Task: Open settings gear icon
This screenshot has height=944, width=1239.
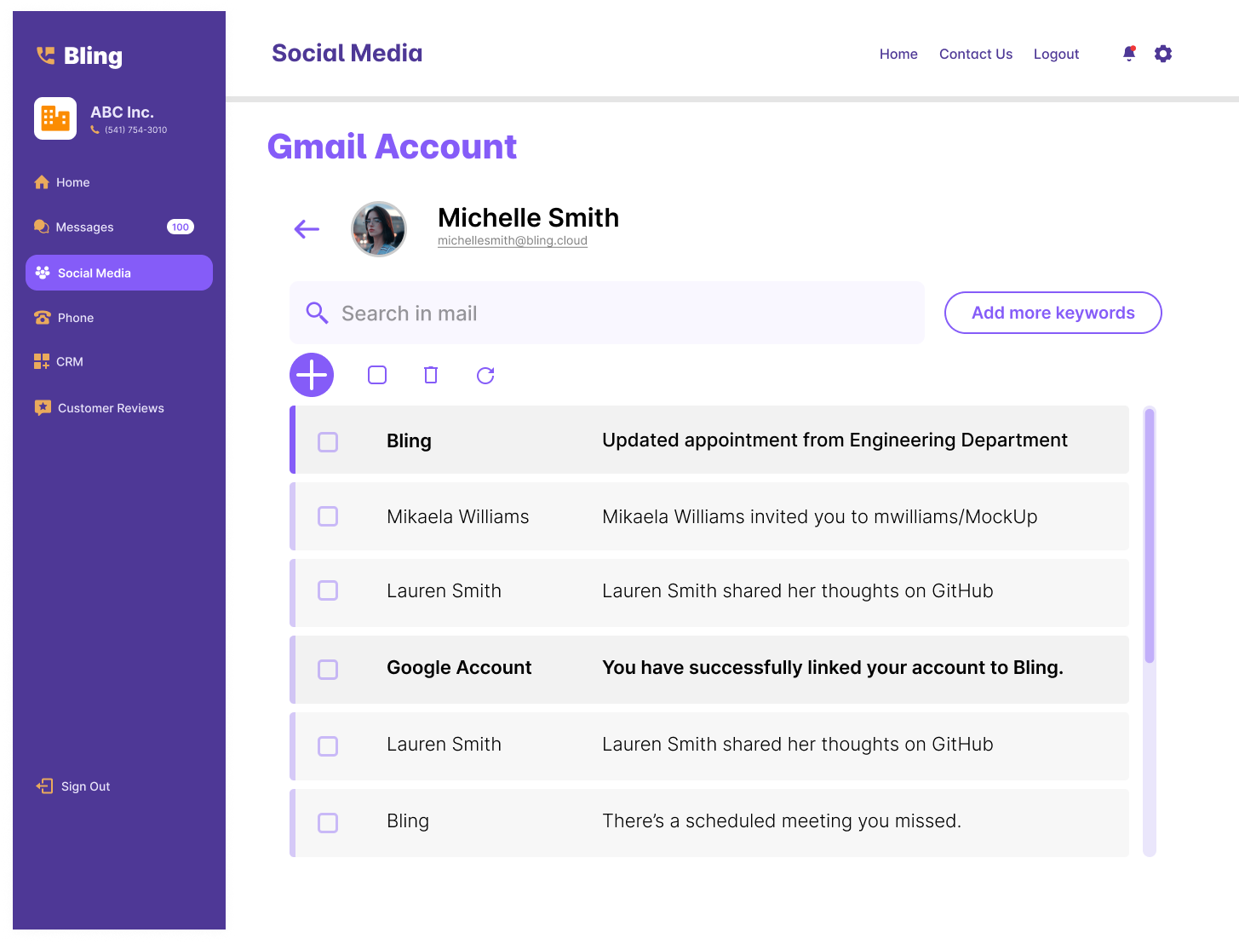Action: [1163, 54]
